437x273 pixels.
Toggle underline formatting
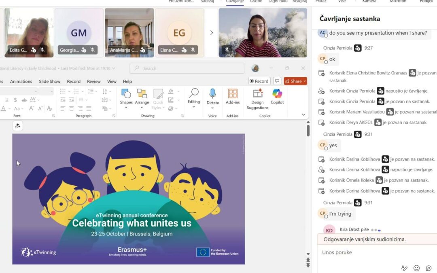pos(7,100)
